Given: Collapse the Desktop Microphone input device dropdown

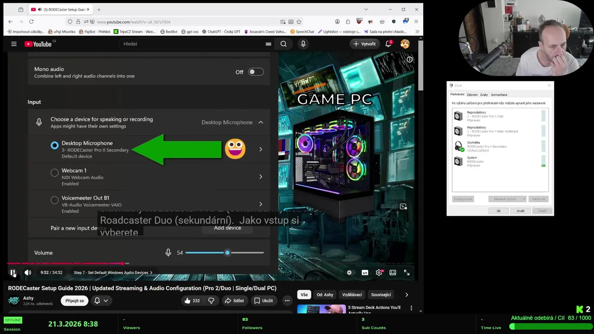Looking at the screenshot, I should click(x=261, y=122).
